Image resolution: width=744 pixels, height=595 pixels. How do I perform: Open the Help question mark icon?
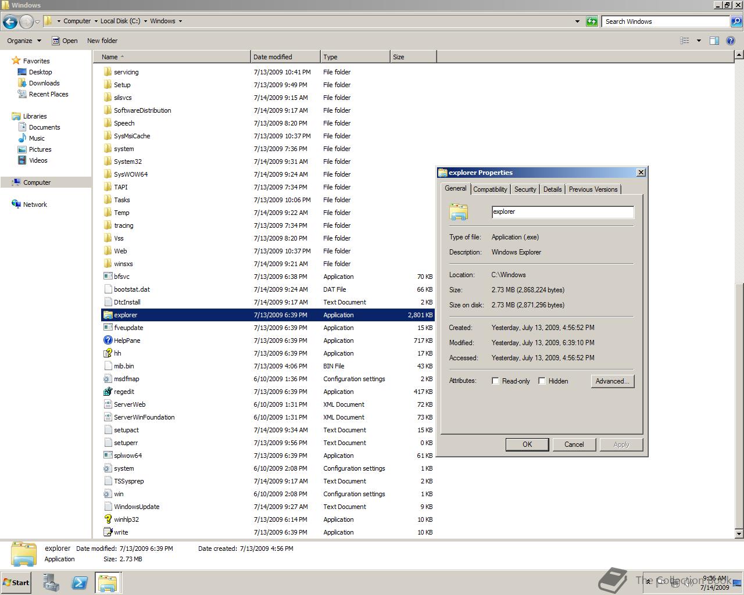point(732,41)
